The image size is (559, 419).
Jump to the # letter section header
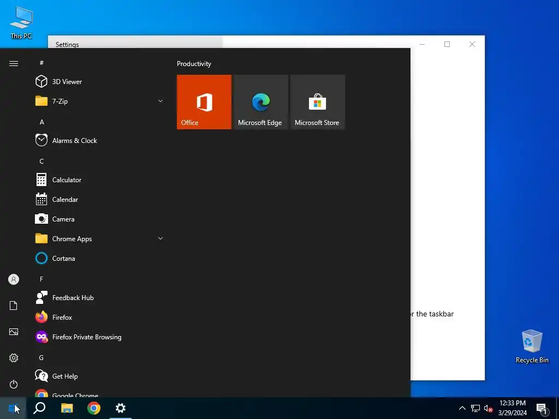click(x=41, y=63)
